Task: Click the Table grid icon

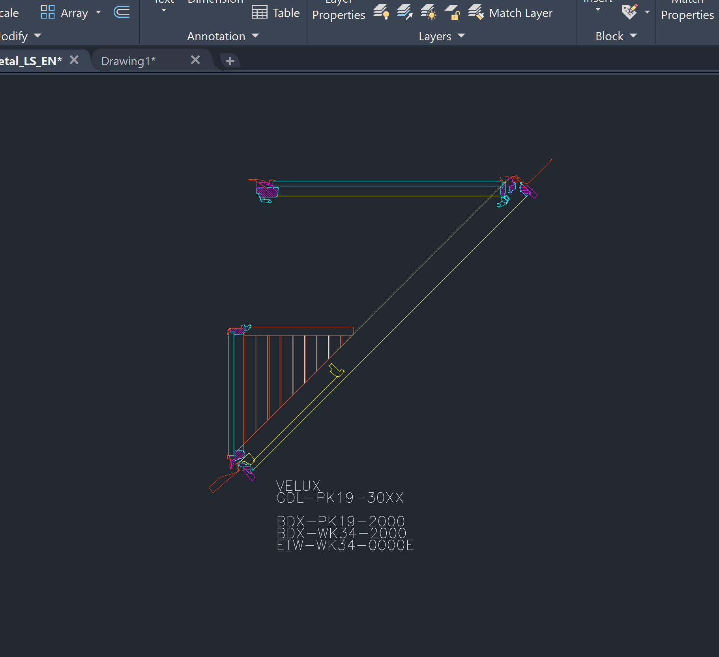Action: [259, 13]
